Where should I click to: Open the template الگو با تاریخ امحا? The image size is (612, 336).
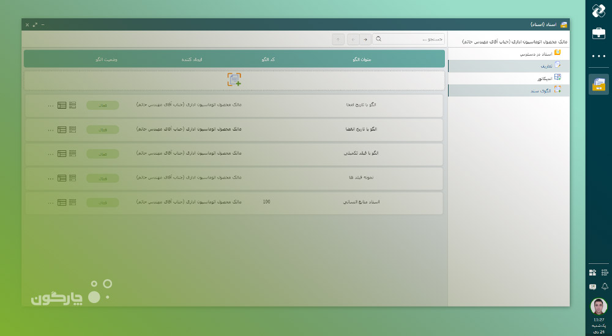click(361, 104)
